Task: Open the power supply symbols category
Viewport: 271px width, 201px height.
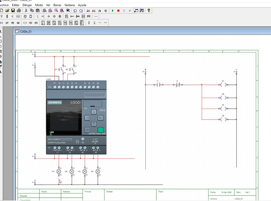Action: point(1,16)
